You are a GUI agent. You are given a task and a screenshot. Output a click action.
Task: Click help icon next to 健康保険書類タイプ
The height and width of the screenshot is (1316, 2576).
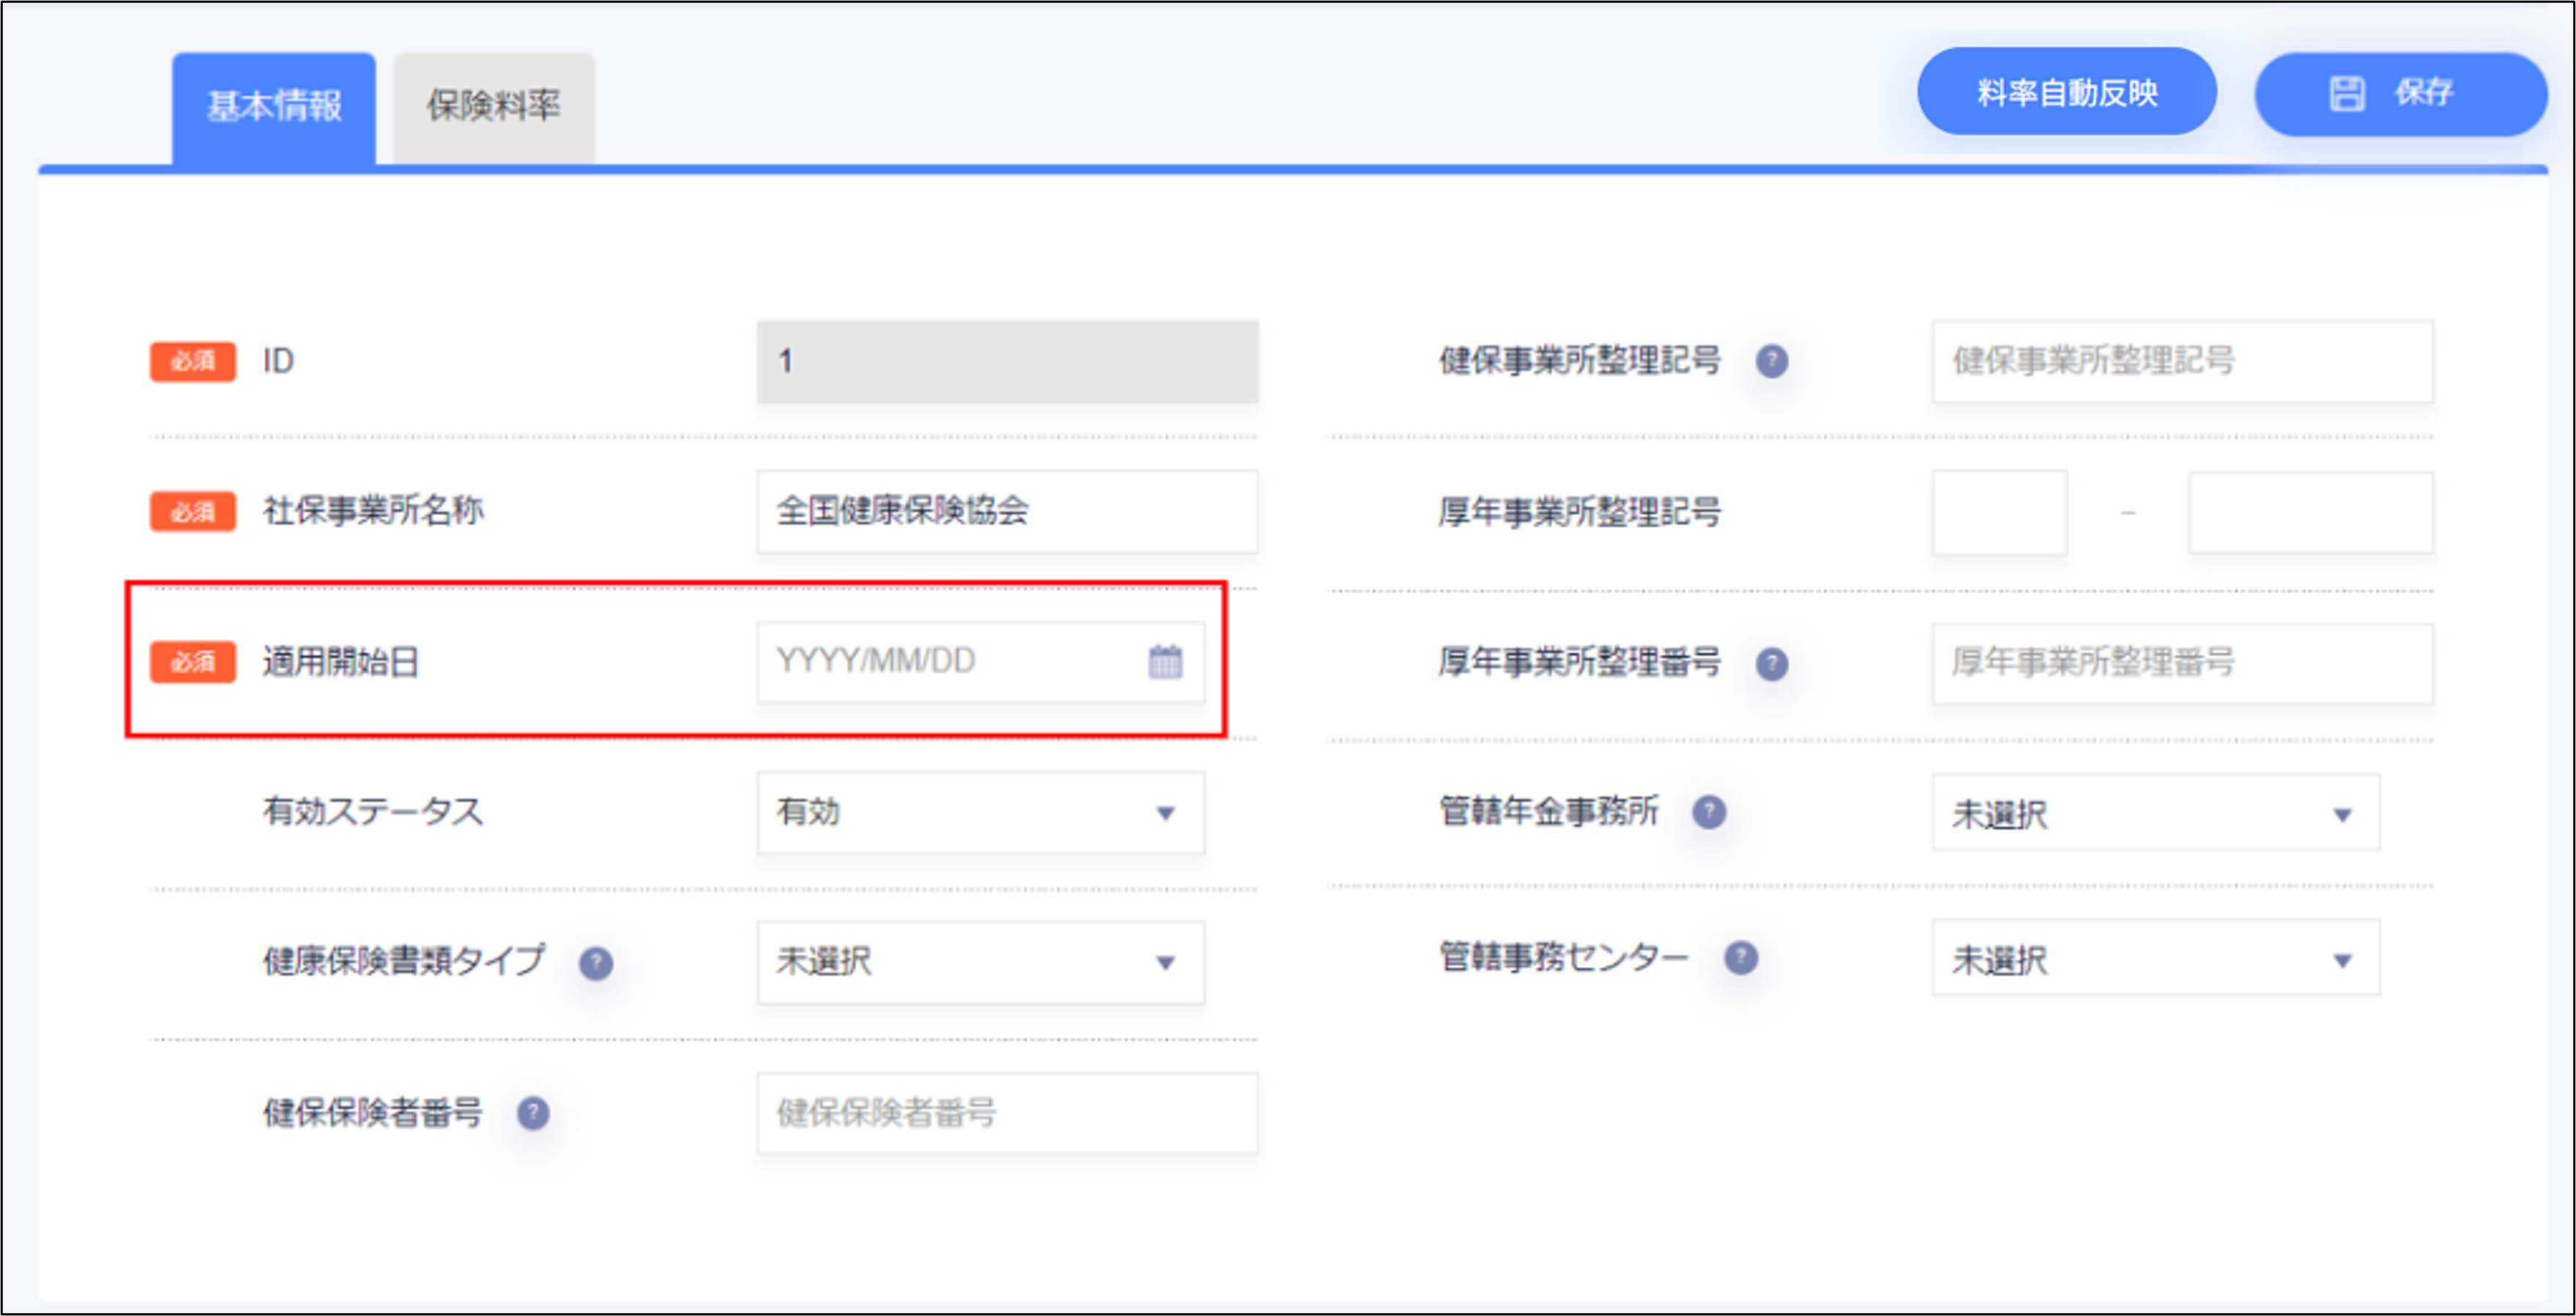pyautogui.click(x=596, y=963)
